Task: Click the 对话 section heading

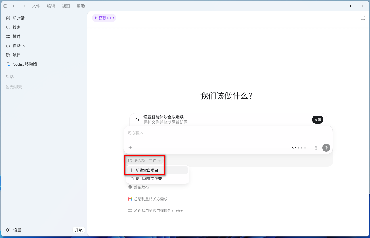Action: pos(10,77)
